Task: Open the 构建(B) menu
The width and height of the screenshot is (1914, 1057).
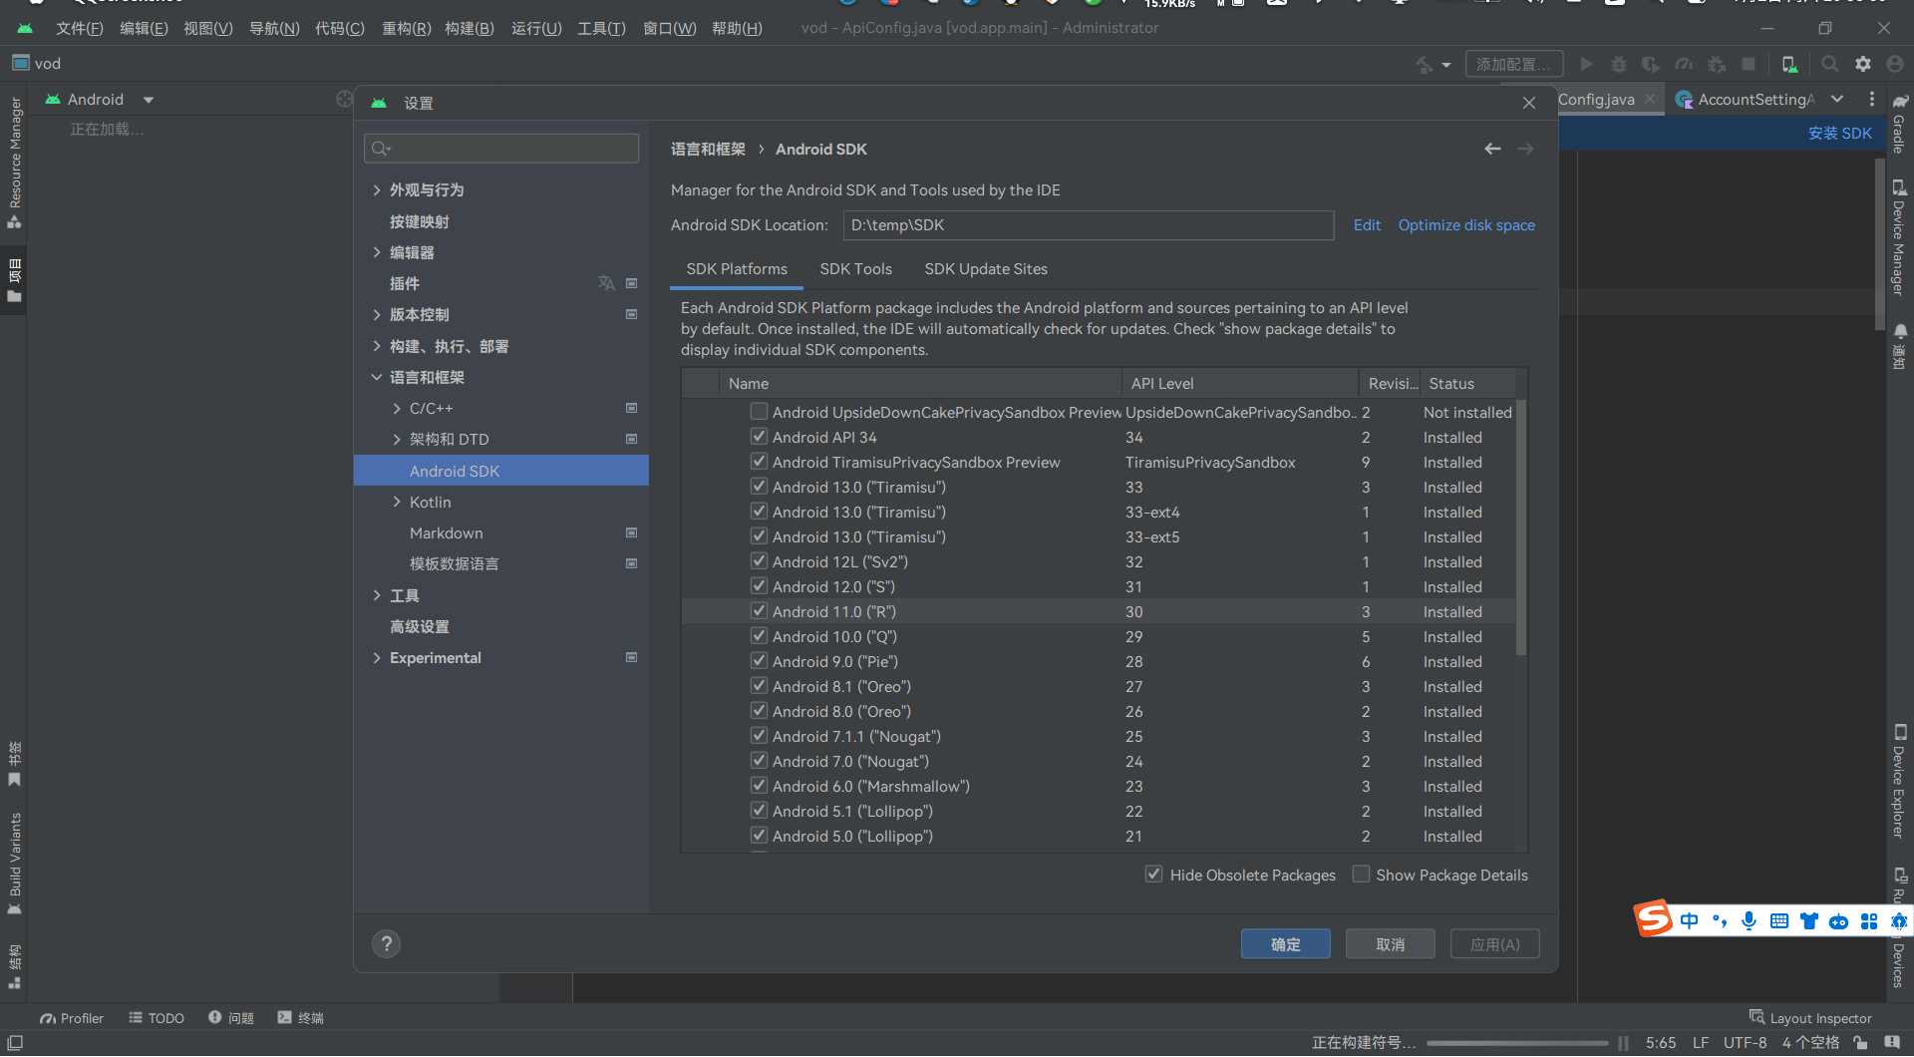Action: click(x=469, y=28)
